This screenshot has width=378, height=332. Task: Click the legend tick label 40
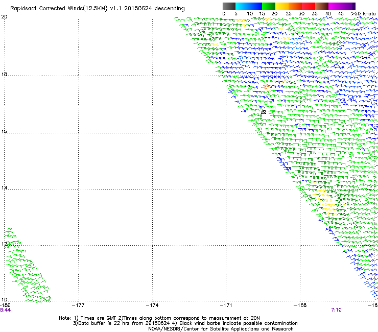pyautogui.click(x=328, y=13)
